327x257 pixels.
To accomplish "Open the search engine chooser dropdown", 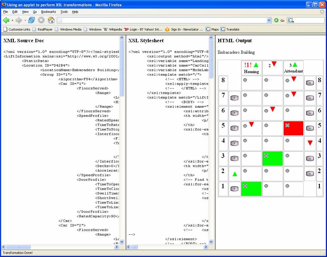I will click(x=291, y=21).
